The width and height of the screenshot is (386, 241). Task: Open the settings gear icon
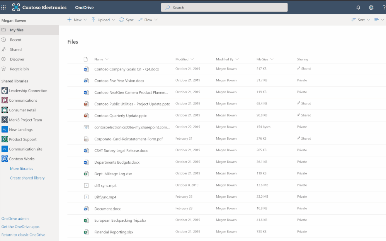tap(371, 7)
